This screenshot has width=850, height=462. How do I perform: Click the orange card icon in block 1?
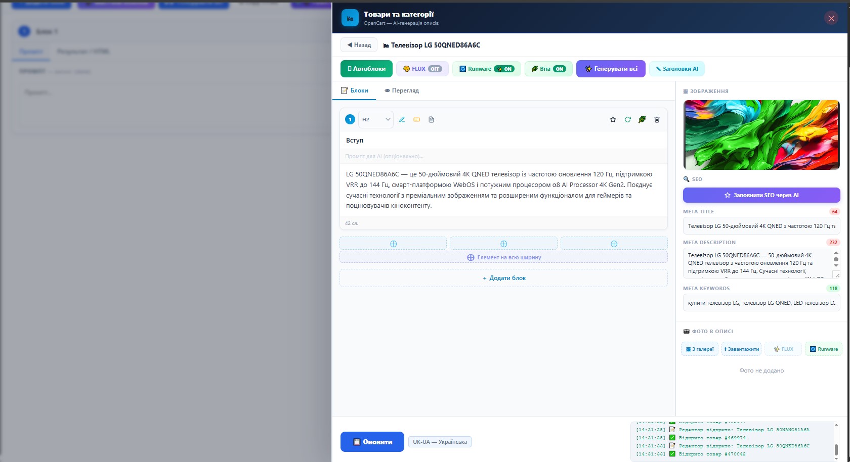(416, 120)
